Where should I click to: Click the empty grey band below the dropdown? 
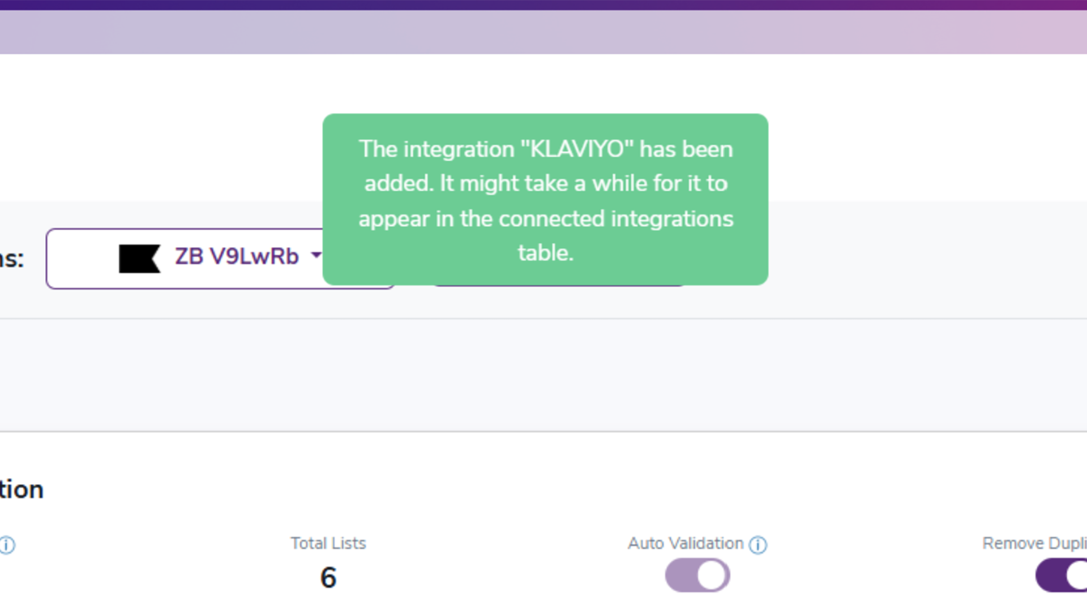(543, 375)
